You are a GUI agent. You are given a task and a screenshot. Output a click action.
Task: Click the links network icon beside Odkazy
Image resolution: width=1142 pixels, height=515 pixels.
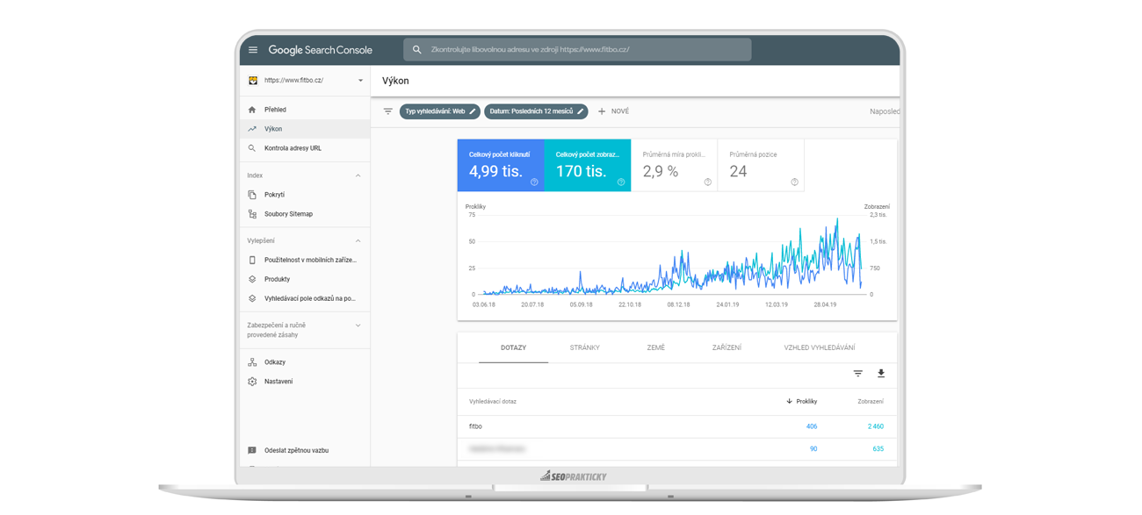252,362
